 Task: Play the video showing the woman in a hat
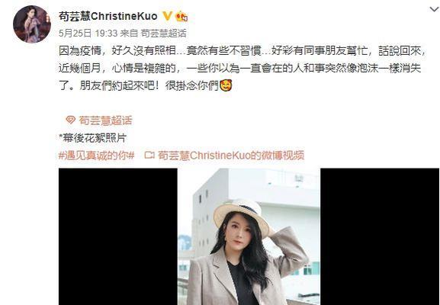click(249, 236)
